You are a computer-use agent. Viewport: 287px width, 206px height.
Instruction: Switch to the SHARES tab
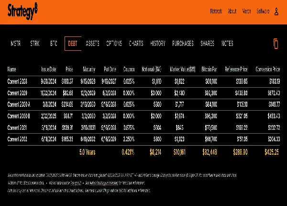click(x=208, y=44)
